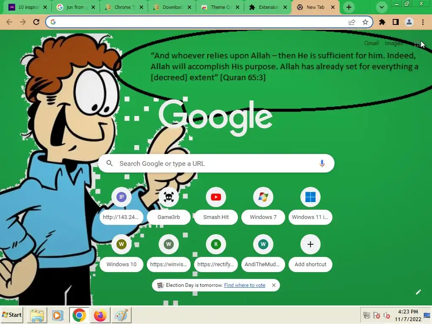The image size is (432, 324).
Task: Dismiss the Election Day notice
Action: pyautogui.click(x=273, y=285)
